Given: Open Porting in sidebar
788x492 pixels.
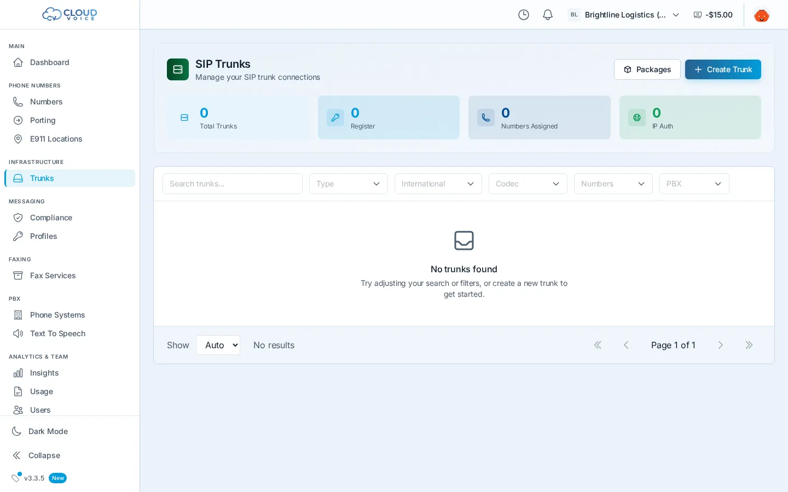Looking at the screenshot, I should click(69, 120).
